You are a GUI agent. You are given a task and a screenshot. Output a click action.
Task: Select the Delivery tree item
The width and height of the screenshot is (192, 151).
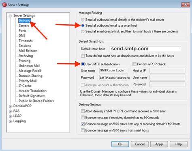(x=24, y=21)
